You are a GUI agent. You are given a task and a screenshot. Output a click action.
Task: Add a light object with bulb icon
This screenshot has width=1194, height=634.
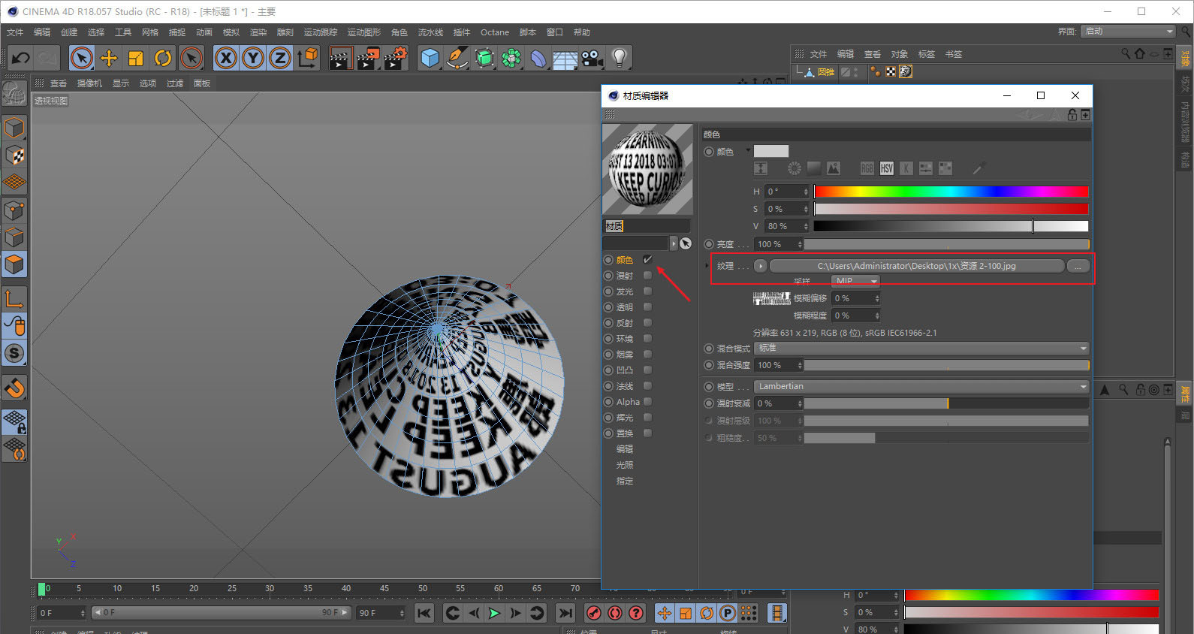(x=620, y=58)
